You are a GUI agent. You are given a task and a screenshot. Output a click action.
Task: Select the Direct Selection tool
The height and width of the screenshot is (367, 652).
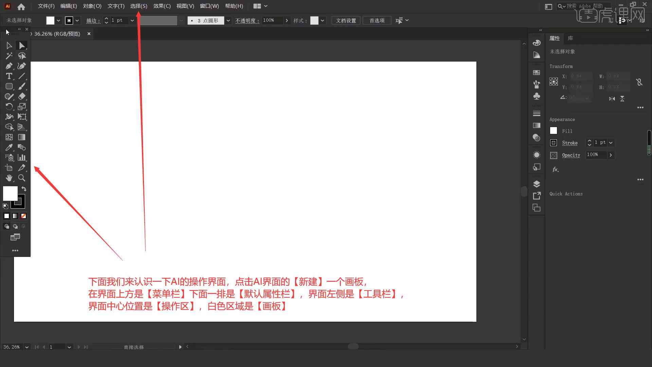point(21,45)
